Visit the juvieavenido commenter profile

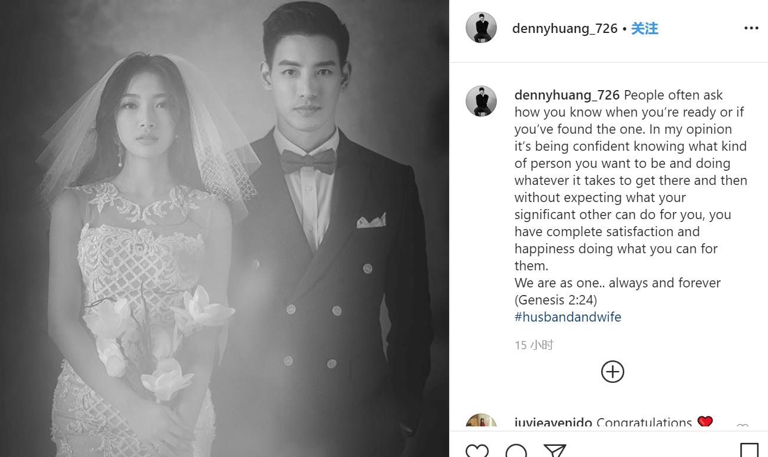coord(553,422)
